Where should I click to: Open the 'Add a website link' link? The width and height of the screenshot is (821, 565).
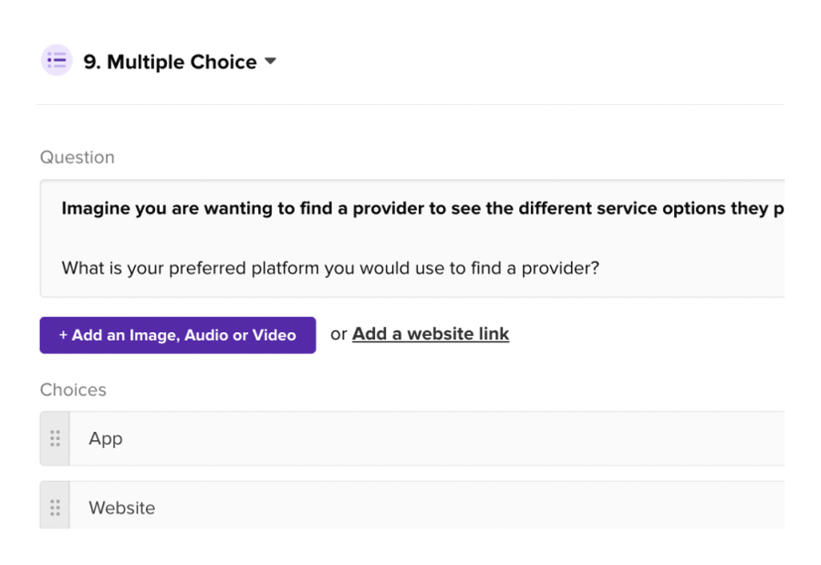[431, 334]
